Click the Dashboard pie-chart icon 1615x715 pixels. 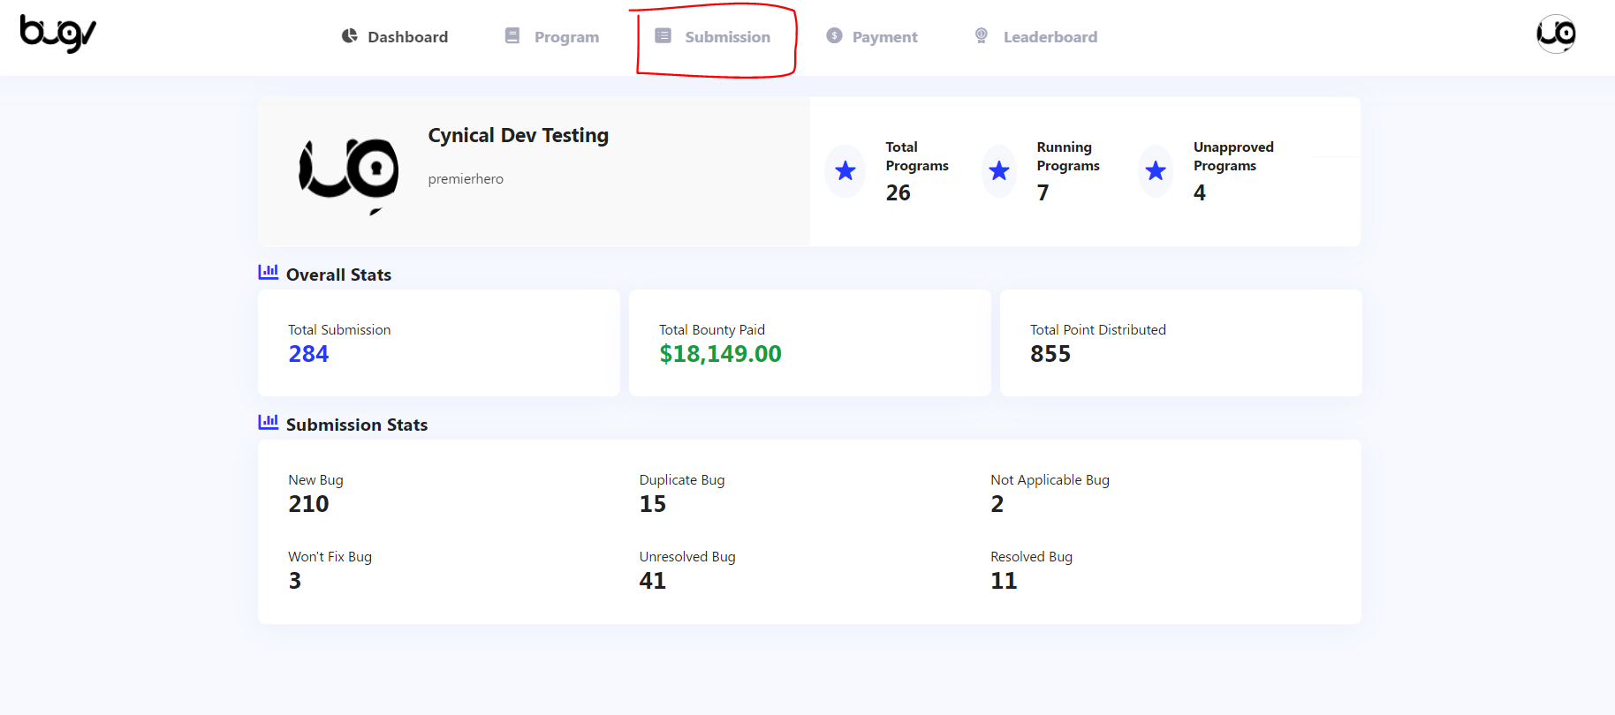click(350, 36)
